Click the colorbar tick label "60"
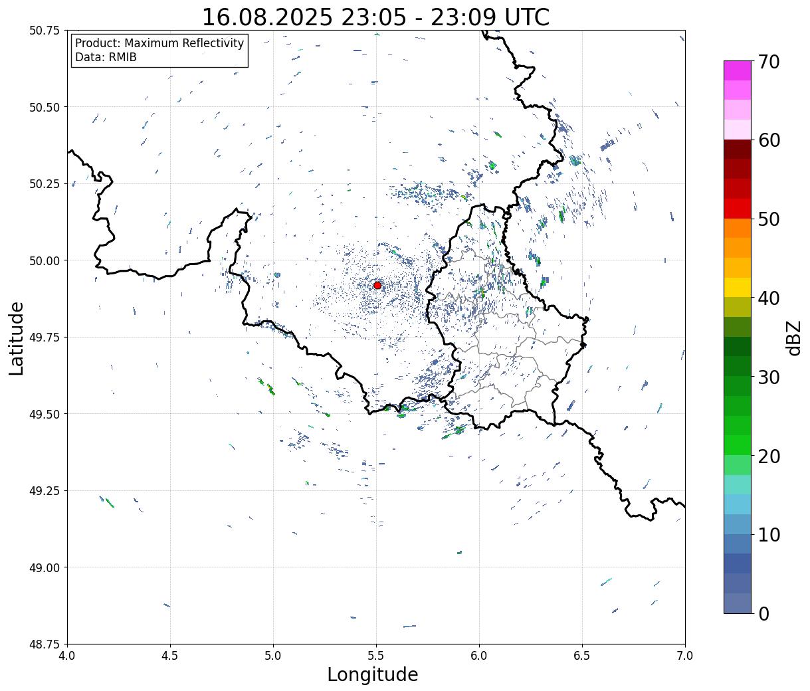 point(768,140)
